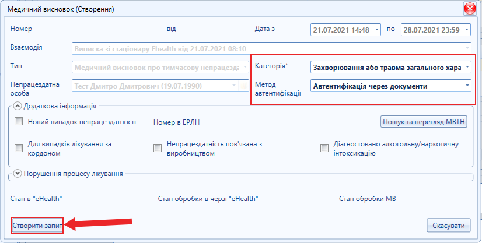Click Стан обробки в черзі "eHealth" label
This screenshot has height=243, width=482.
coord(208,199)
